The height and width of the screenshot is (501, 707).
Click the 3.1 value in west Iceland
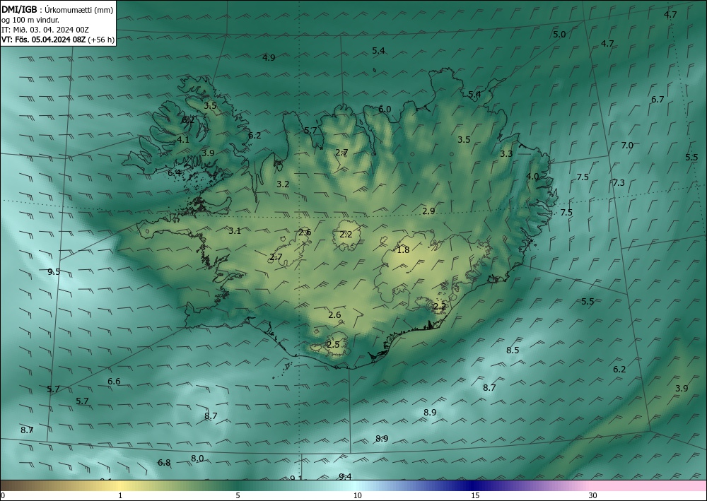click(235, 231)
